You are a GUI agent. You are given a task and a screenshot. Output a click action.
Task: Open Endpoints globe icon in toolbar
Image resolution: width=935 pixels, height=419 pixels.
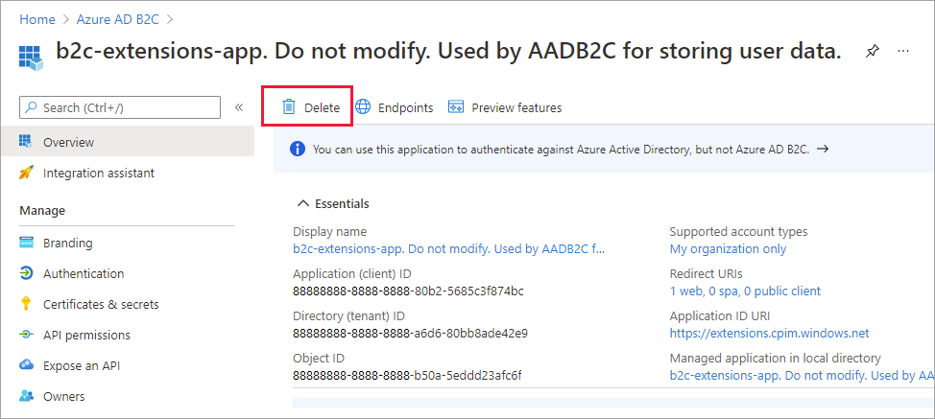click(x=363, y=107)
